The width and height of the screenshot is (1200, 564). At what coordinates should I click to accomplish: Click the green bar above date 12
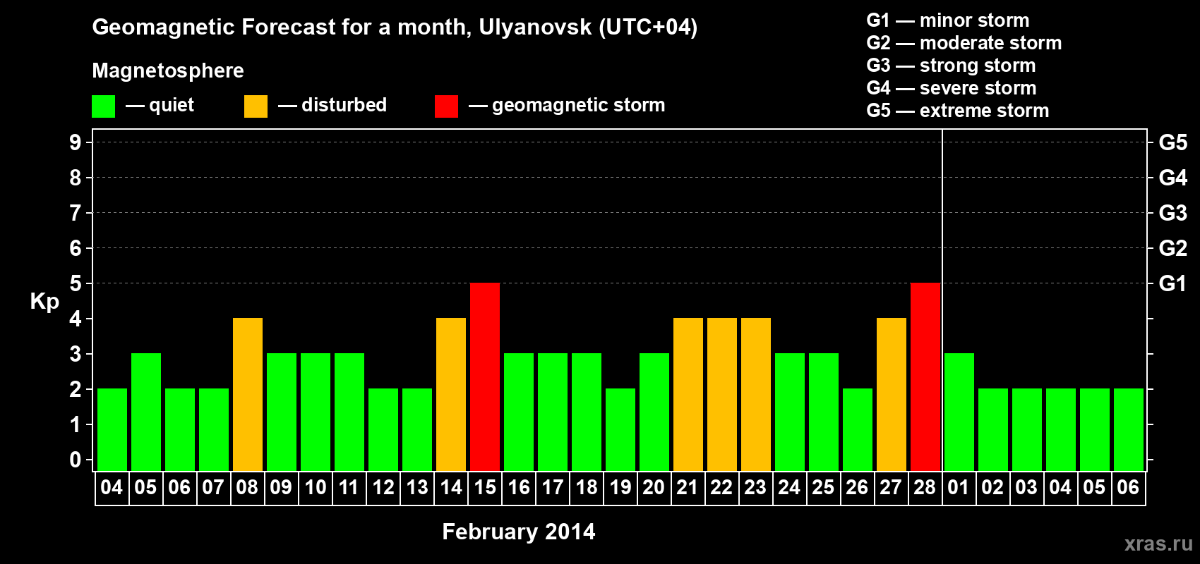(383, 429)
